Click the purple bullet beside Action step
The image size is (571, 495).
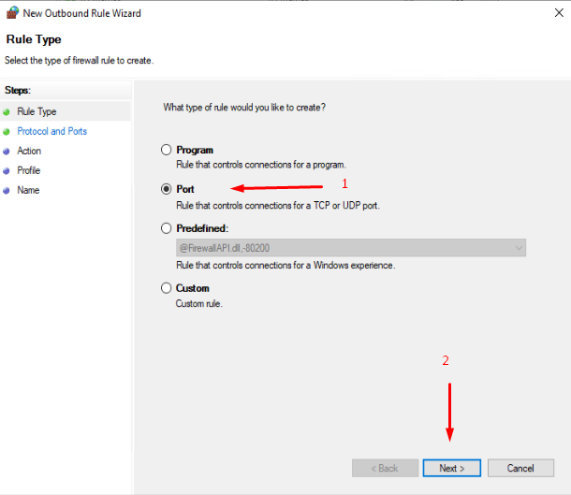click(7, 152)
